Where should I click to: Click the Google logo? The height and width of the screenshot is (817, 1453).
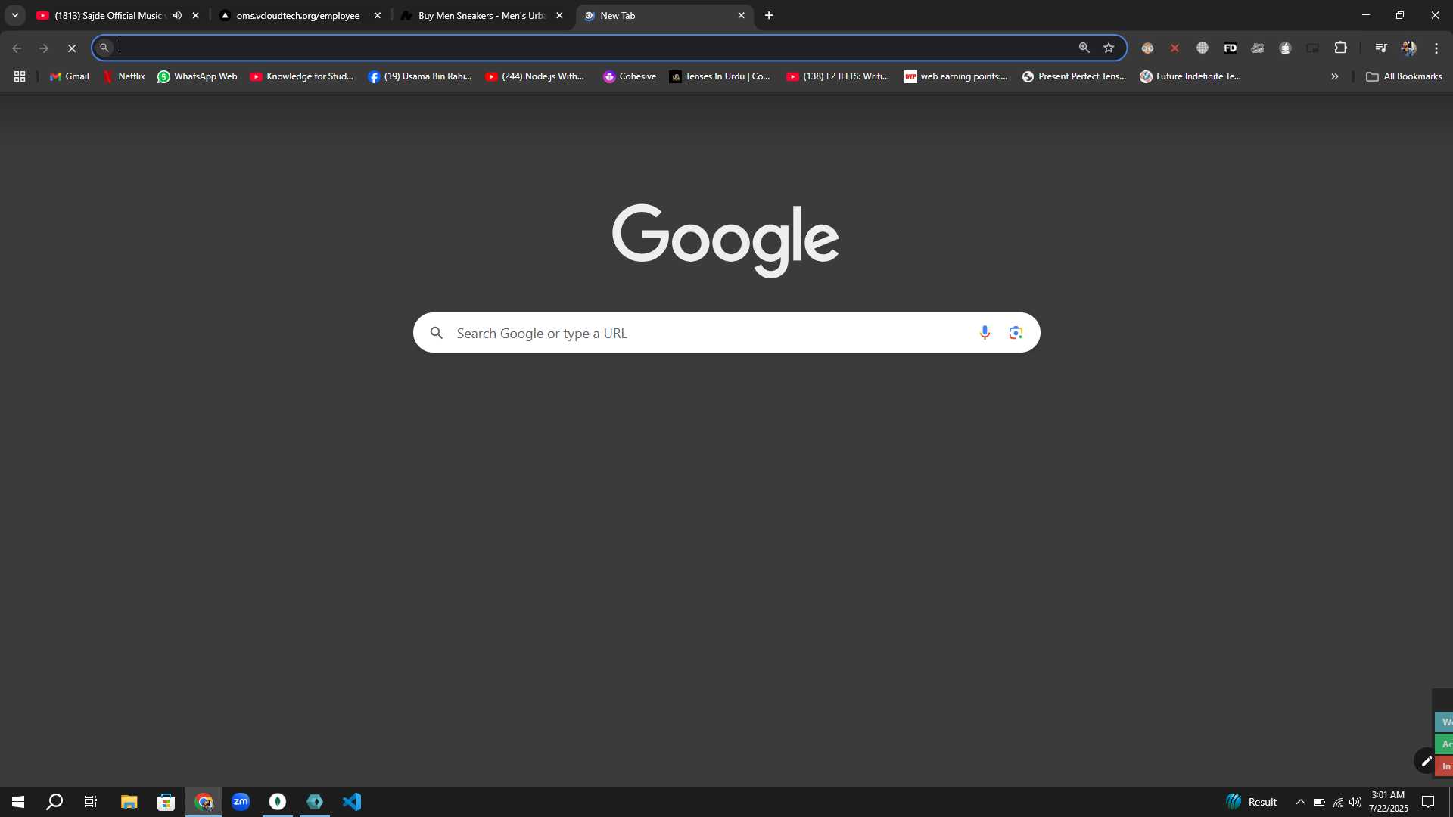coord(725,241)
